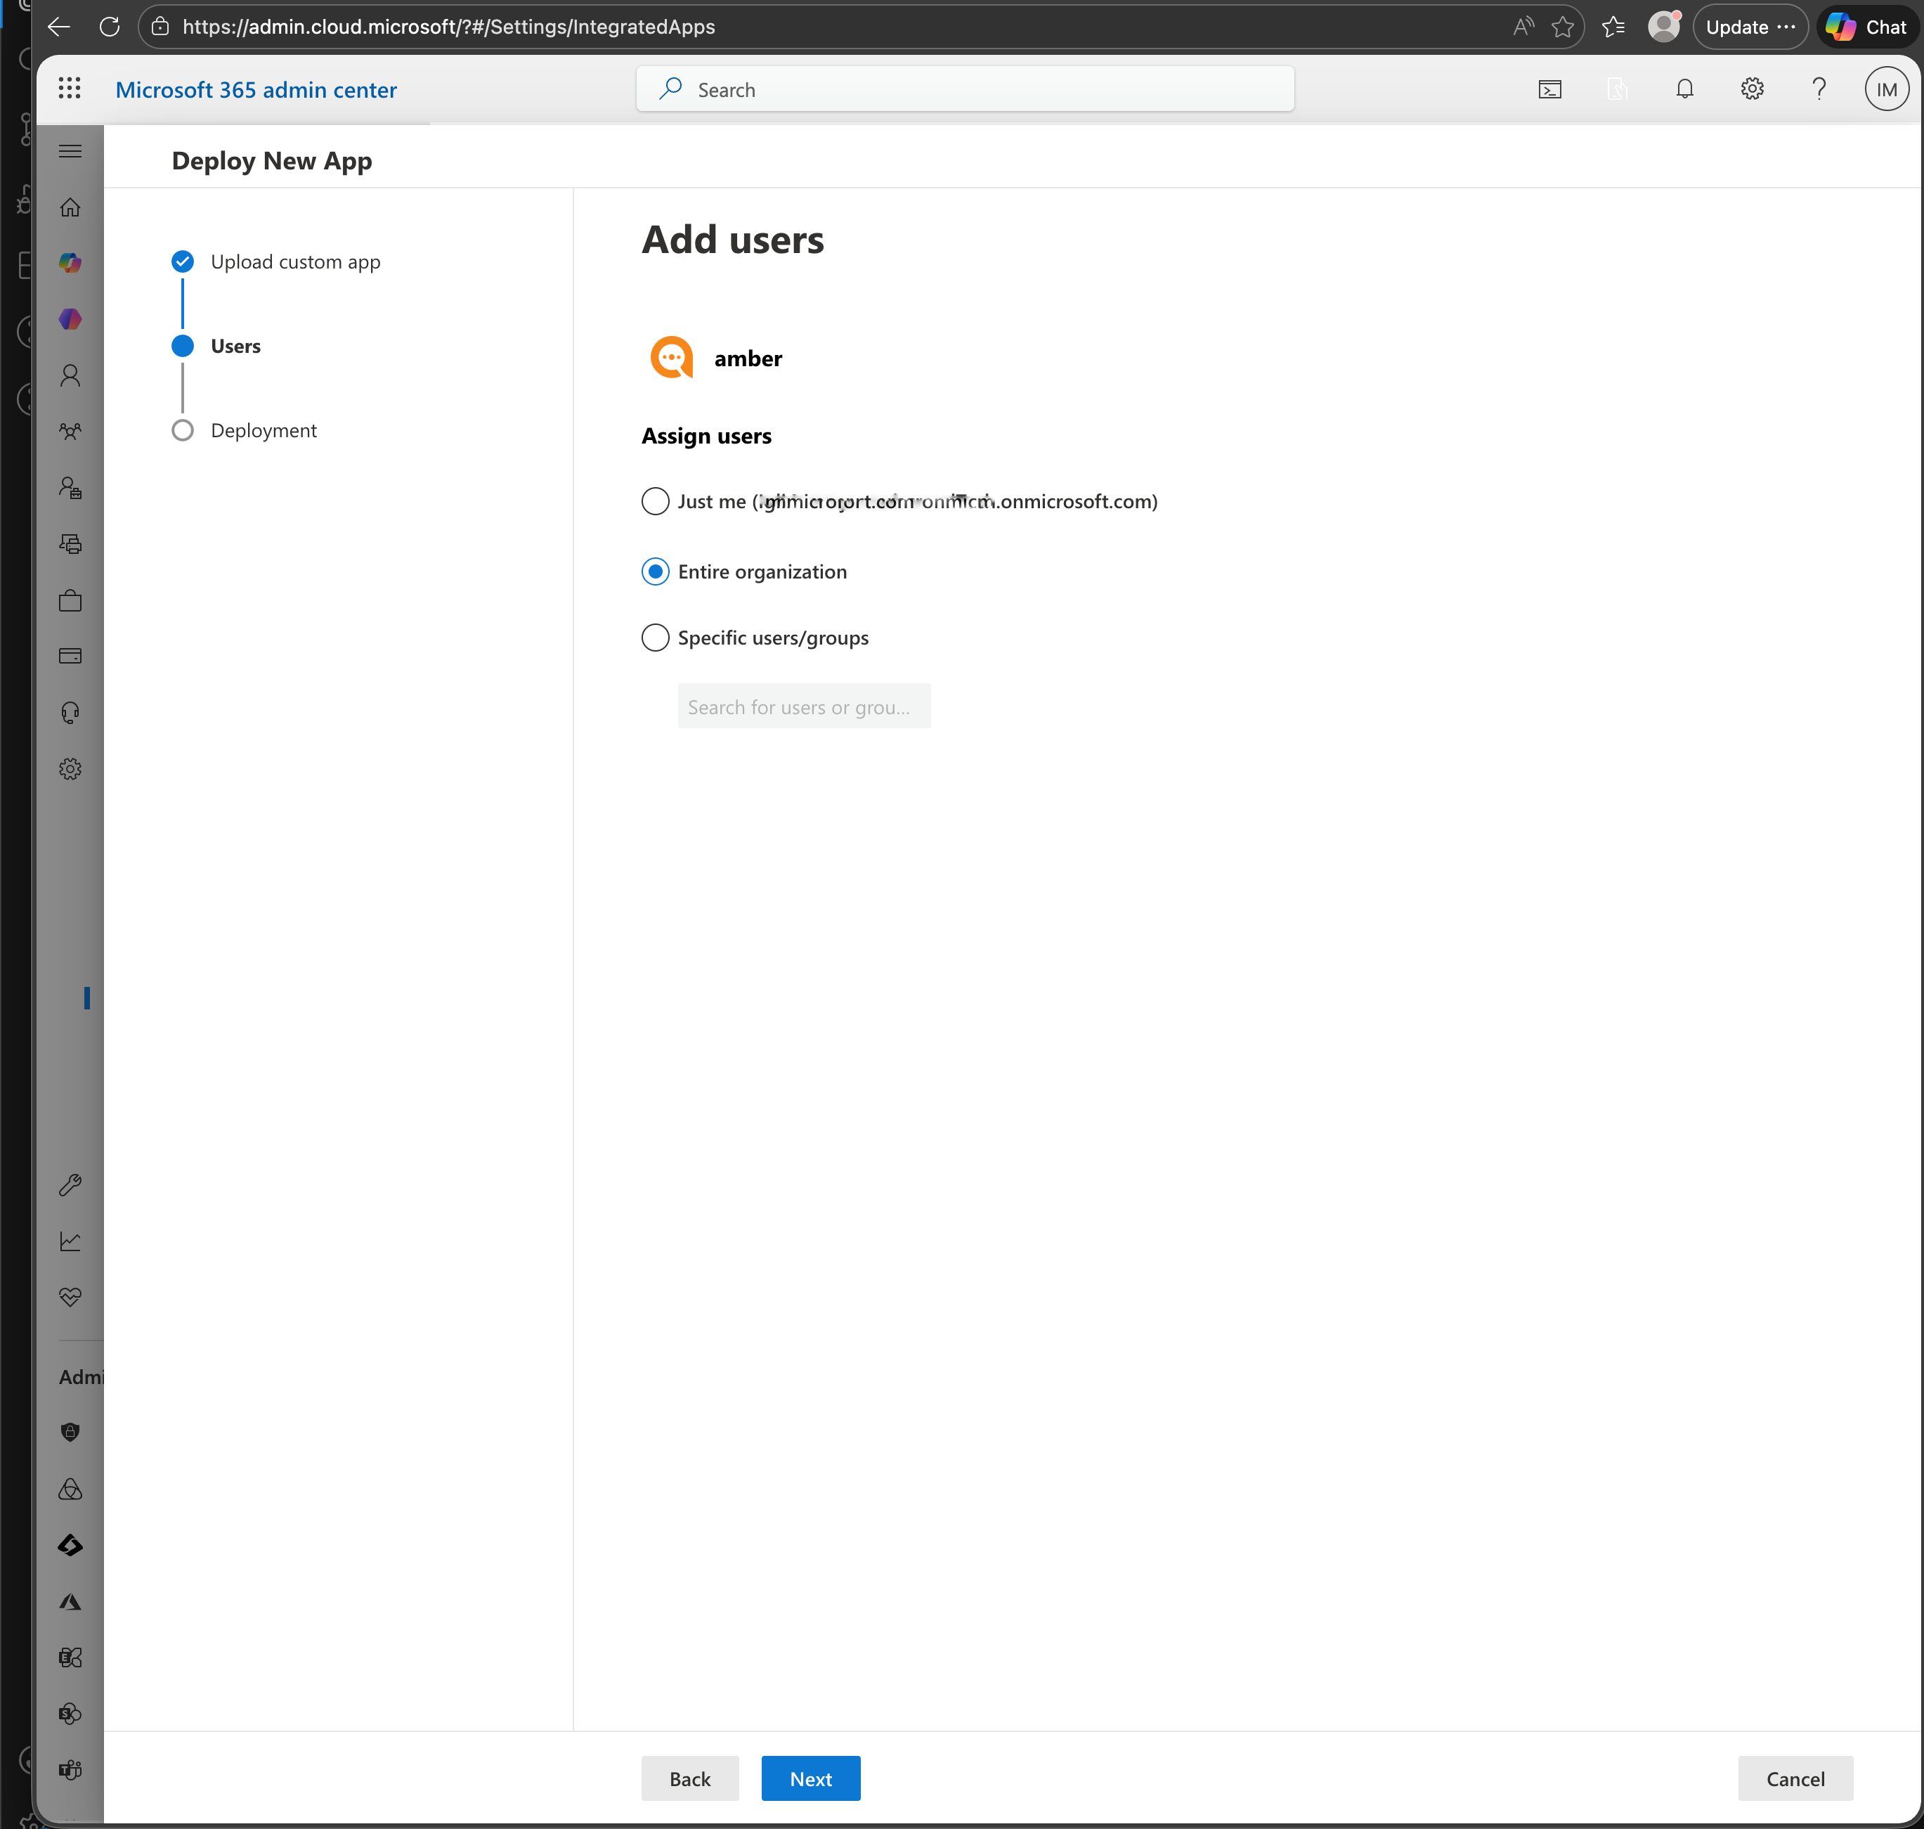Open Health heart icon in sidebar
Screen dimensions: 1924x1829
click(x=70, y=1297)
